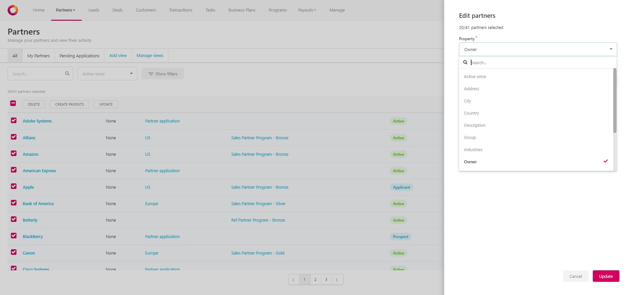Image resolution: width=631 pixels, height=295 pixels.
Task: Click the checkmark next to Owner option
Action: pos(606,161)
